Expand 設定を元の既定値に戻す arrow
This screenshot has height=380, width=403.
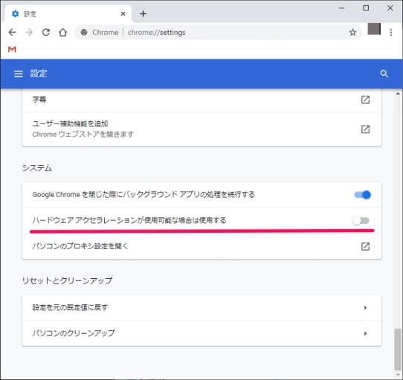click(x=365, y=308)
